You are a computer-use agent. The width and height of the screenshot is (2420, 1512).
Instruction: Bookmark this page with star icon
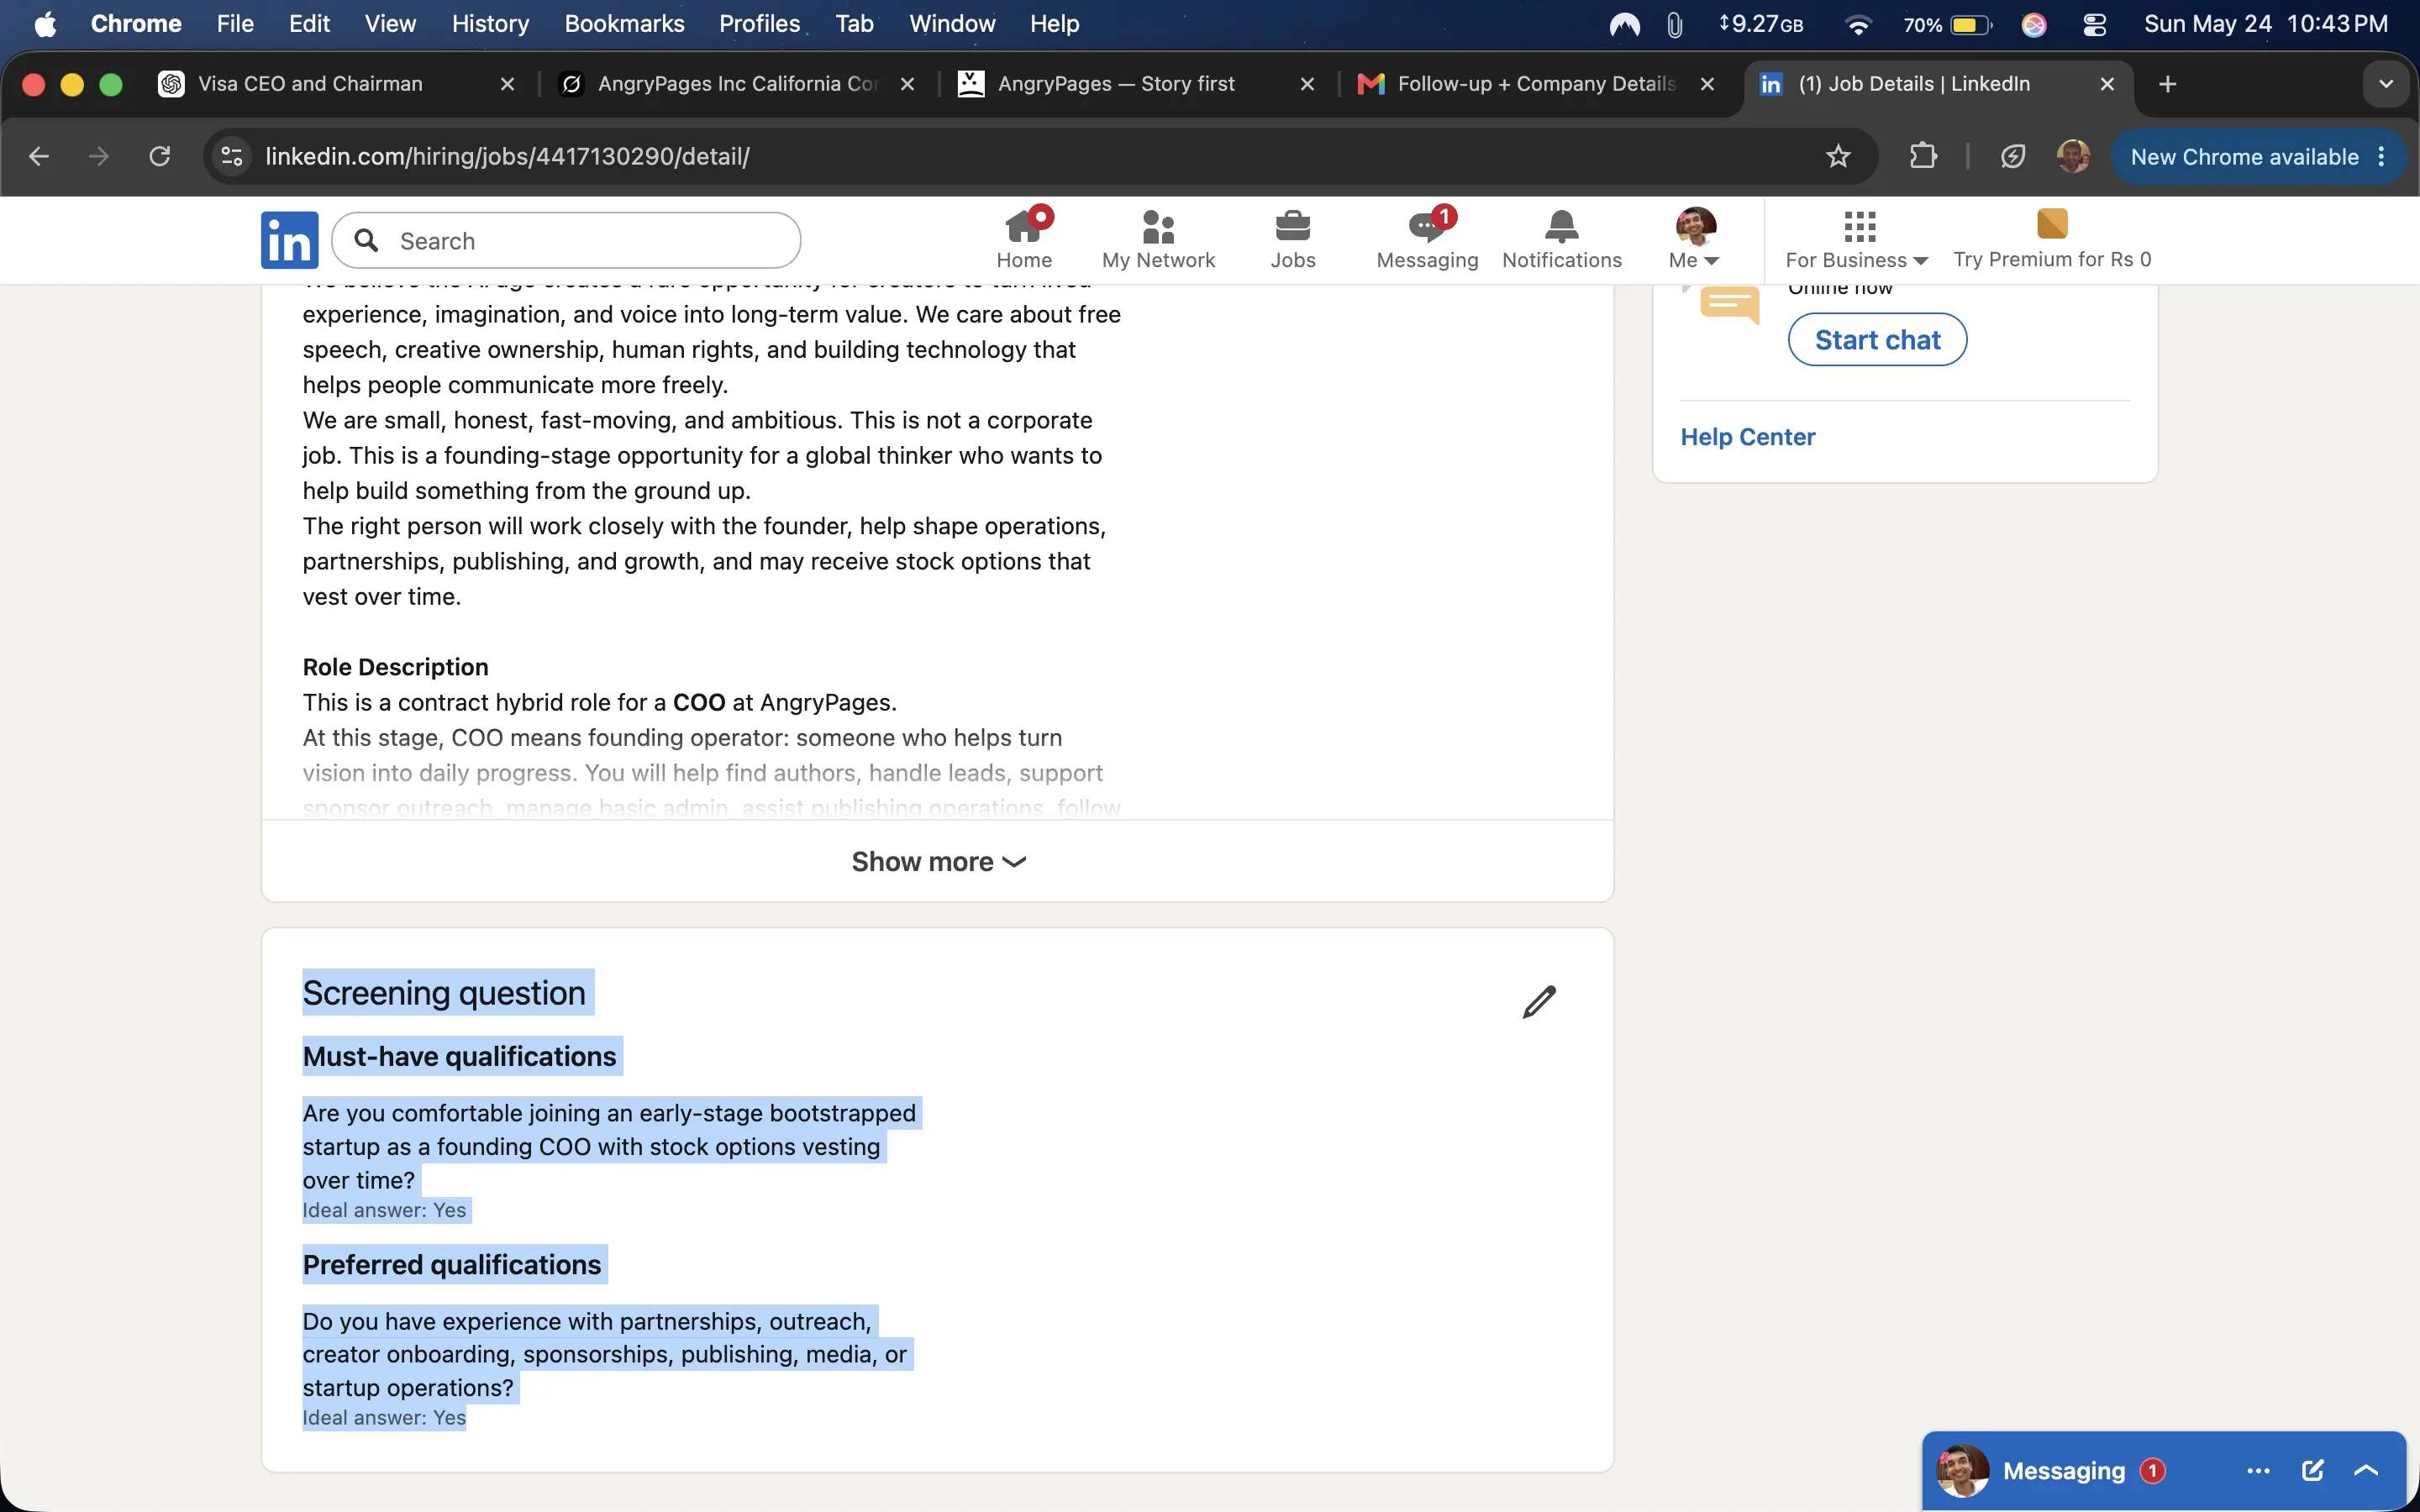1838,156
